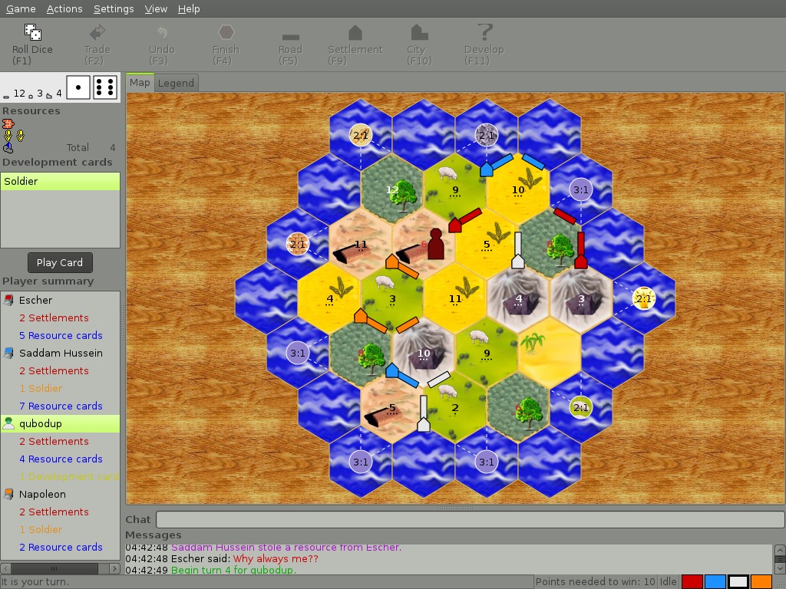Switch to the Map tab
This screenshot has width=786, height=589.
pos(140,83)
